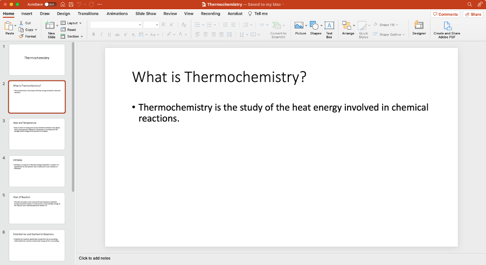The image size is (486, 265).
Task: Redo the action in the title bar
Action: pos(91,4)
